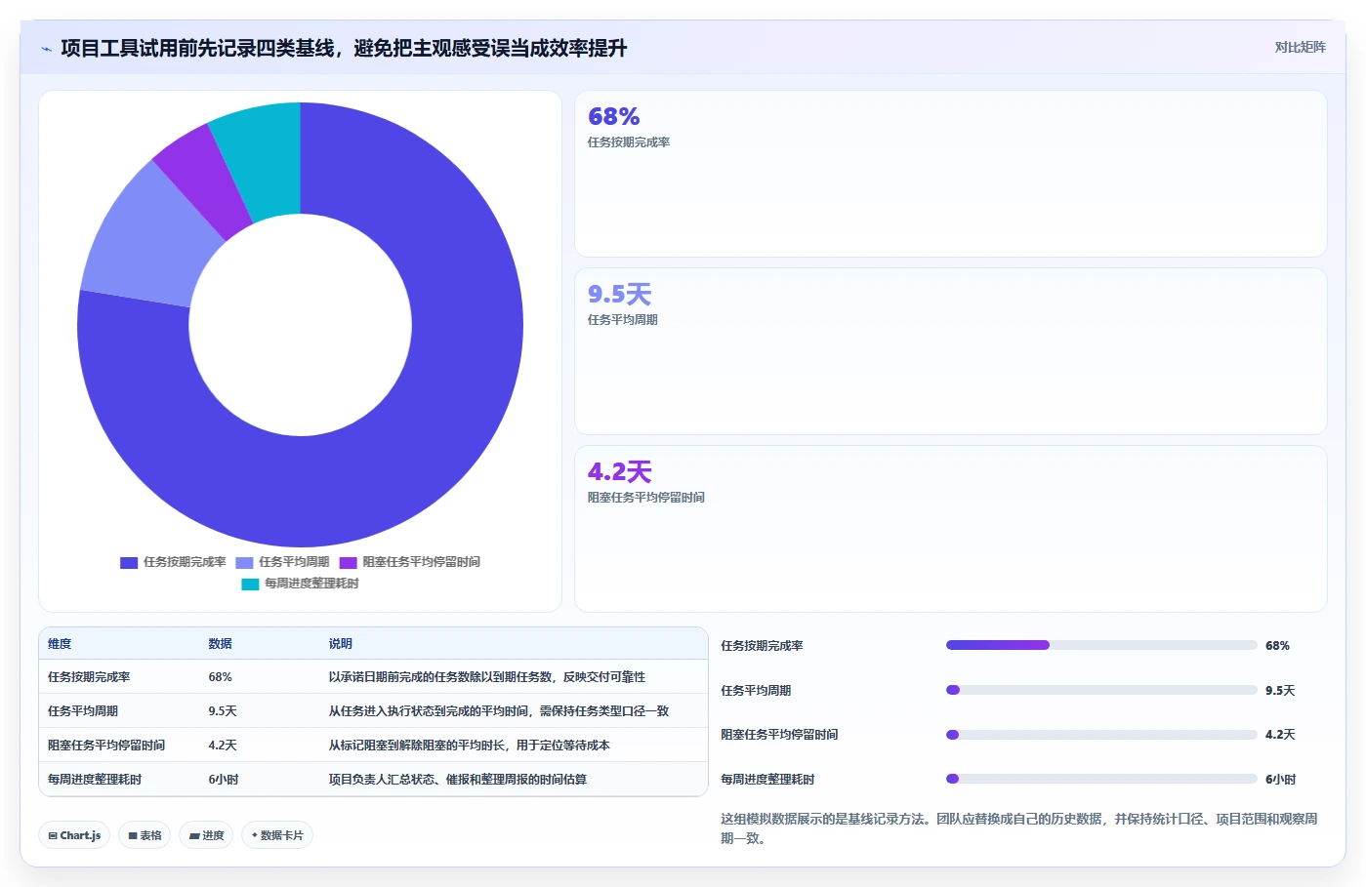Image resolution: width=1366 pixels, height=887 pixels.
Task: Click the Chart.js tag chip
Action: click(x=74, y=835)
